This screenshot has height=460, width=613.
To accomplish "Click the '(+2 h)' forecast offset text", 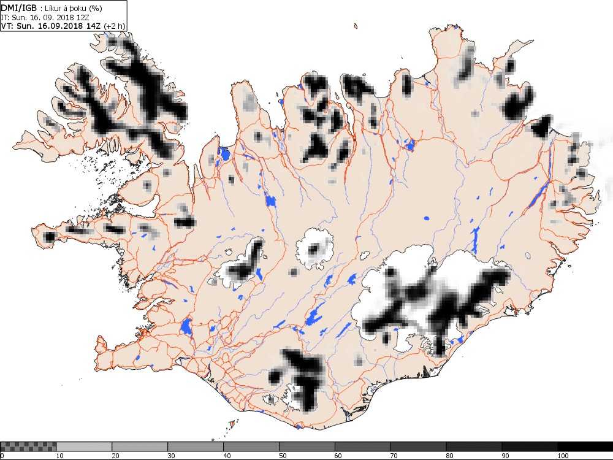I will click(114, 26).
